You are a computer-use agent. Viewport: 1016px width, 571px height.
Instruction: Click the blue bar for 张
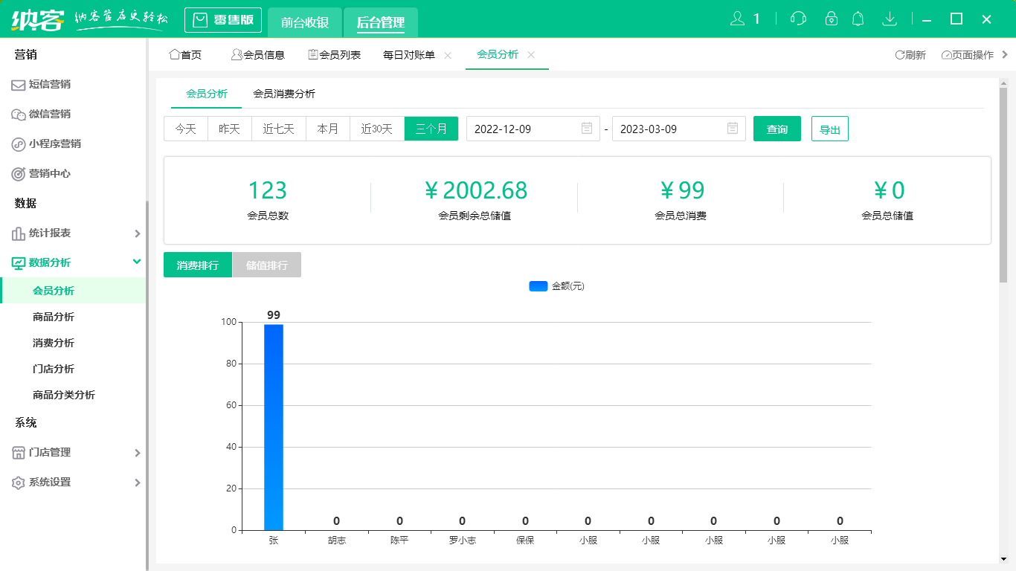[x=274, y=428]
